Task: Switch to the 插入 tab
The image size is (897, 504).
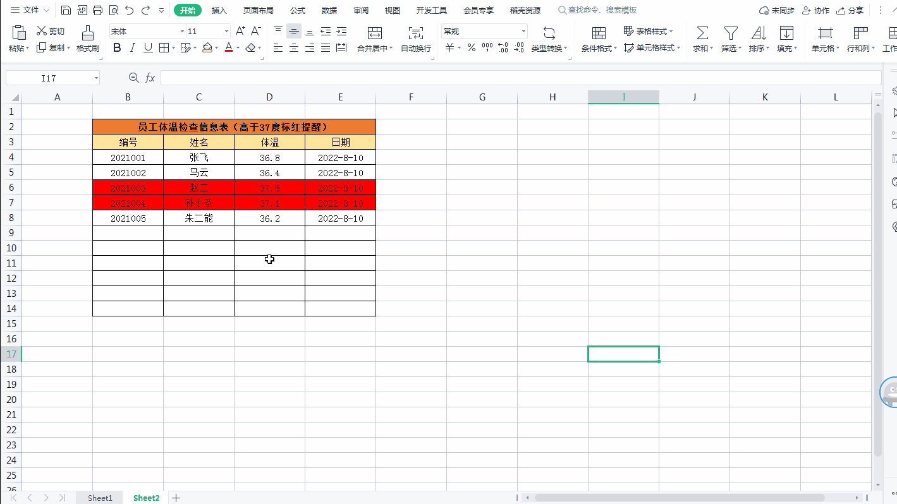Action: 219,10
